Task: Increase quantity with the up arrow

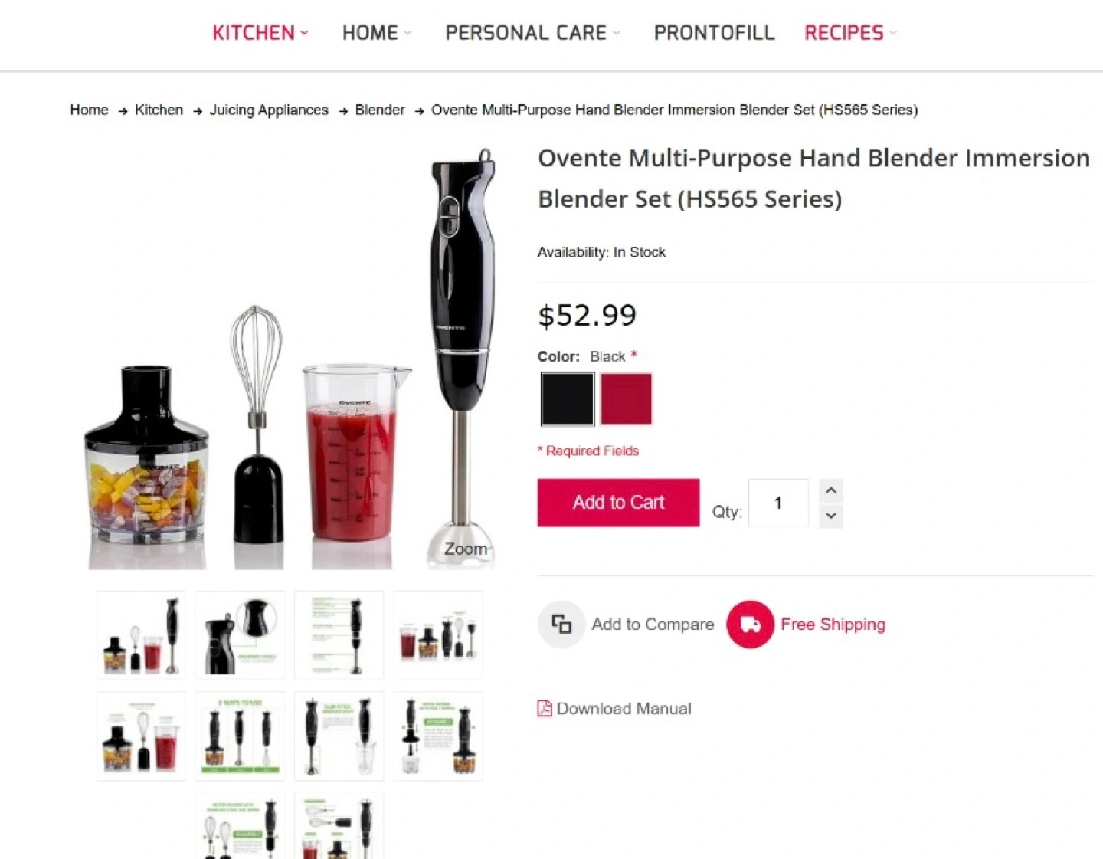Action: (831, 490)
